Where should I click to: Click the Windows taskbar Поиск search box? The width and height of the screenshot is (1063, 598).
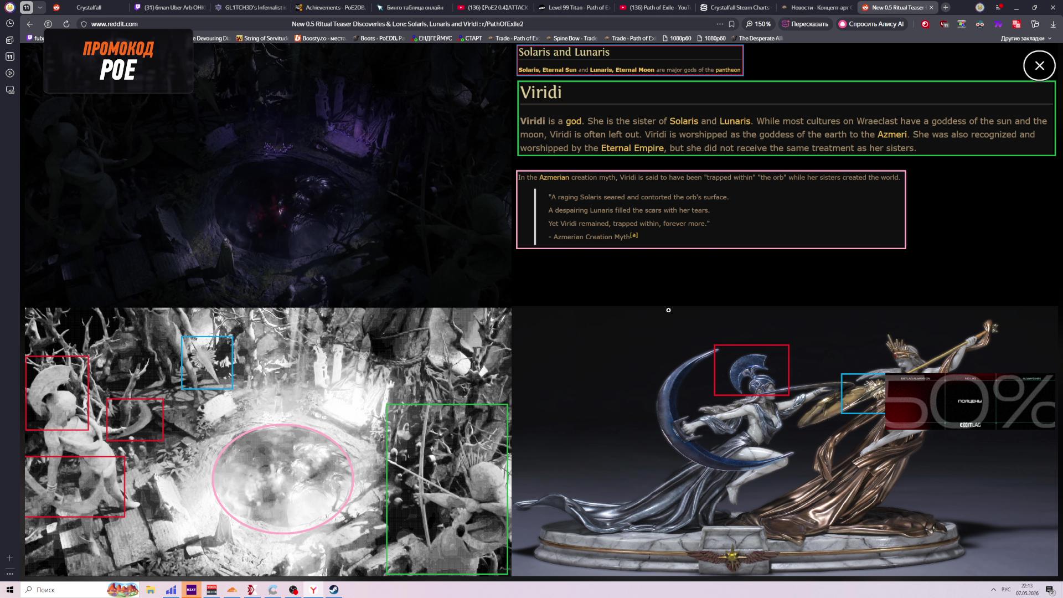(x=64, y=590)
